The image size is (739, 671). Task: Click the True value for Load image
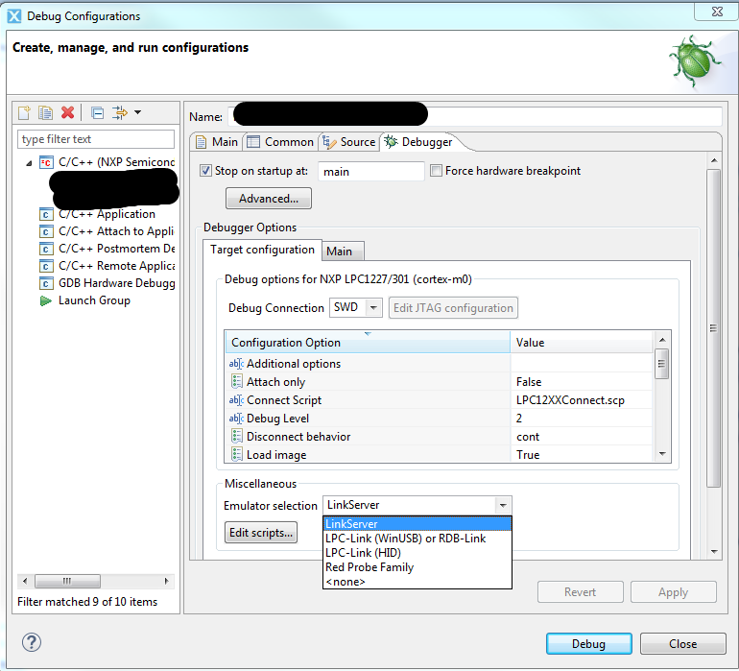click(x=582, y=455)
